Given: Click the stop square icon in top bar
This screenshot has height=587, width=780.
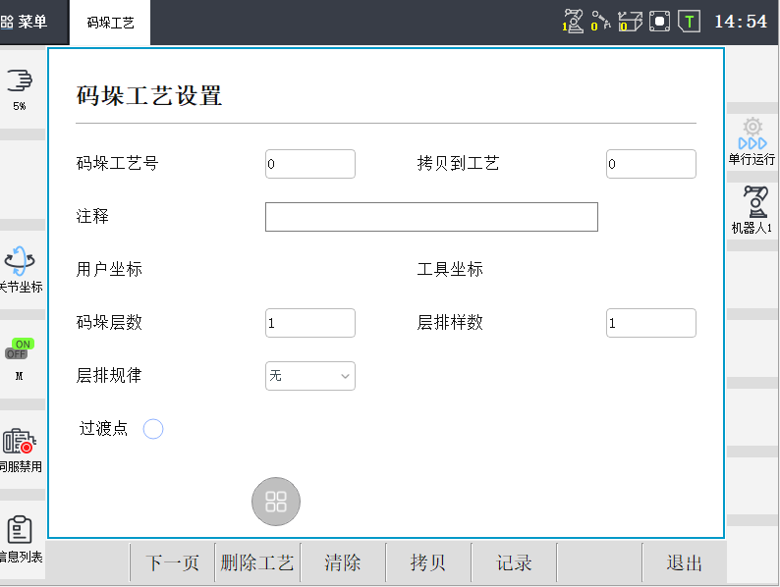Looking at the screenshot, I should tap(659, 21).
